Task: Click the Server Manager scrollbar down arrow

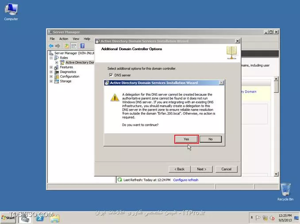Action: 276,174
